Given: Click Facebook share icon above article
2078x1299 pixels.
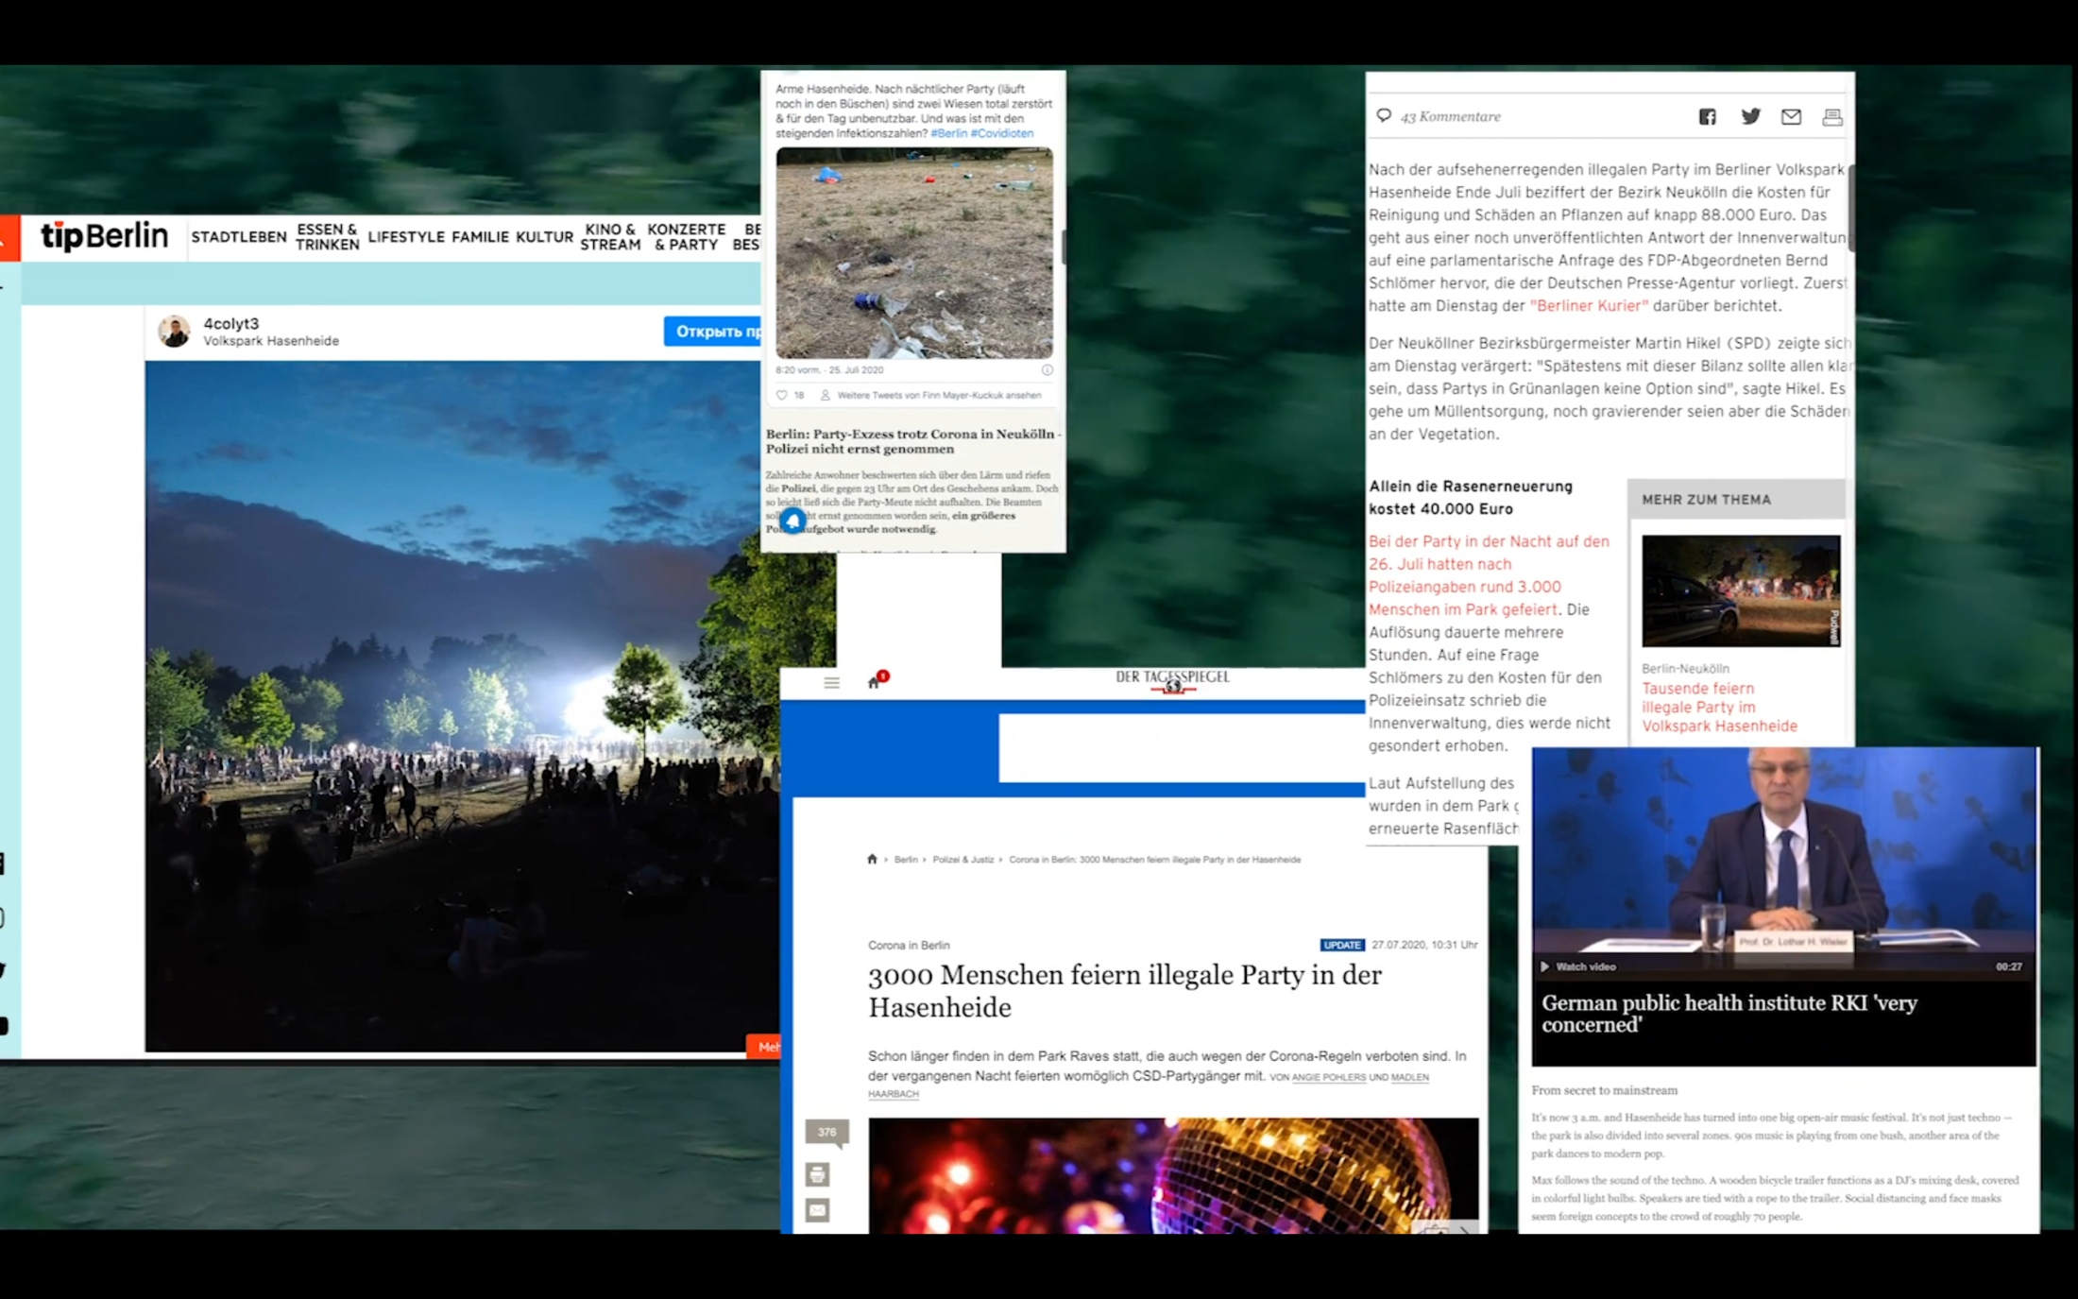Looking at the screenshot, I should point(1707,117).
